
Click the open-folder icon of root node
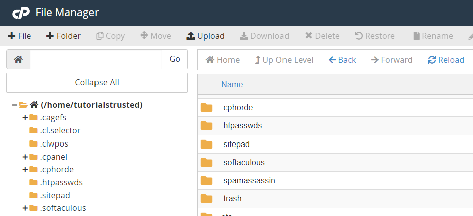(x=23, y=105)
